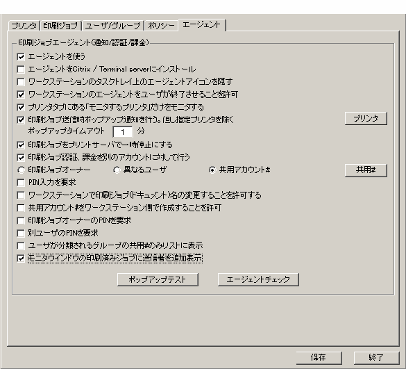Enable PIN入力を要求 checkbox

click(x=21, y=183)
